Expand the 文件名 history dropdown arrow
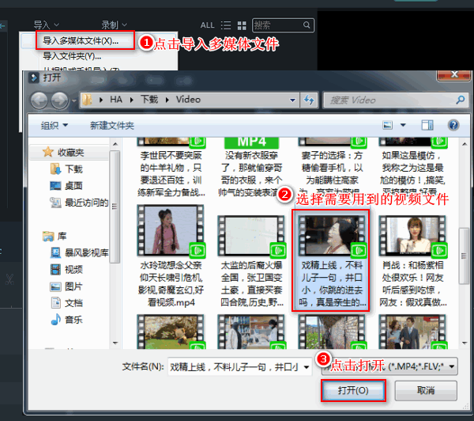This screenshot has height=421, width=474. tap(307, 367)
